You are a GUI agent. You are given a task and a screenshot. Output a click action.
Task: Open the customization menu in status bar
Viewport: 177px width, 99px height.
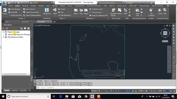[x=174, y=91]
